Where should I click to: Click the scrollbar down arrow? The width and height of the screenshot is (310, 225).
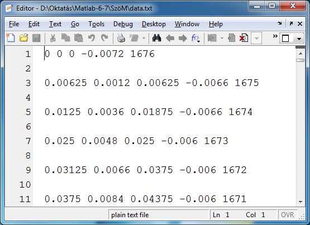301,202
